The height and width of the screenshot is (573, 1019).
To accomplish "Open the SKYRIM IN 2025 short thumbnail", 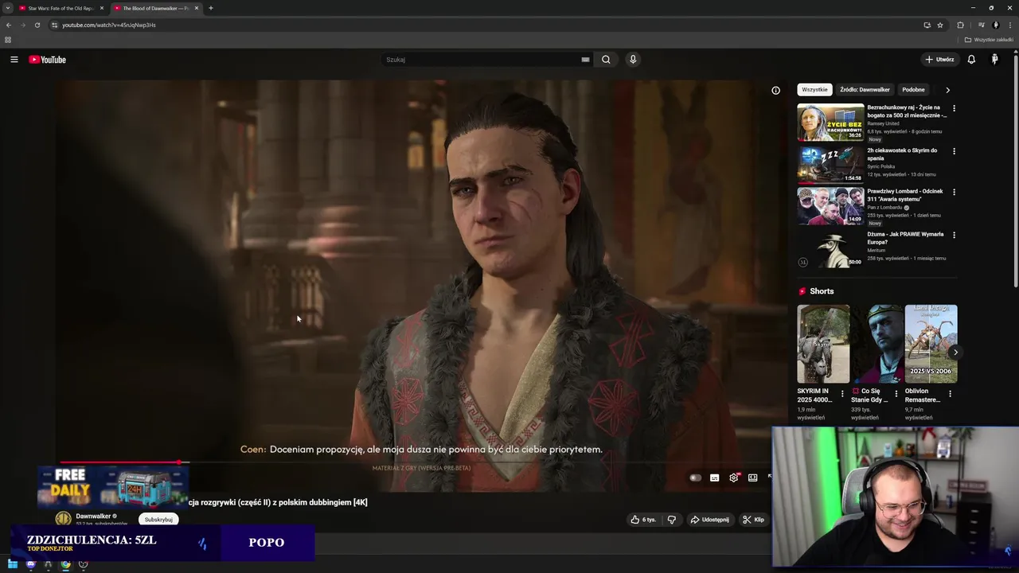I will [823, 344].
